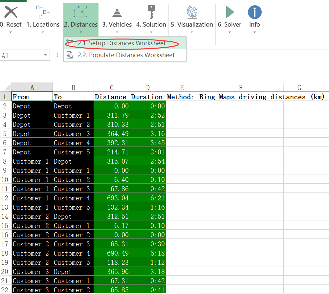Click the Solution key icon
The image size is (329, 294).
pos(151,12)
